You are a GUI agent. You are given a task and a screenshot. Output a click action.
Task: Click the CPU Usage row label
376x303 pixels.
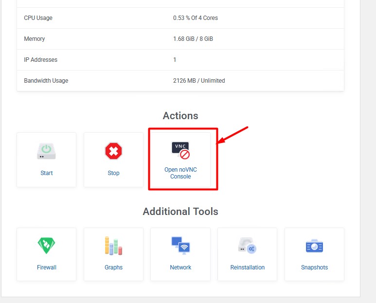[x=38, y=18]
